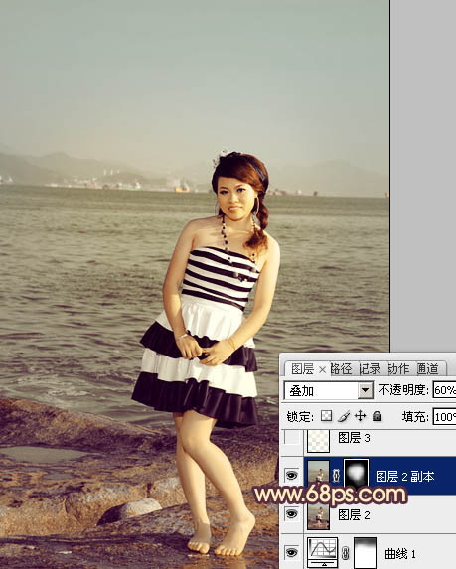Image resolution: width=456 pixels, height=569 pixels.
Task: Switch to the 动作 tab
Action: tap(398, 369)
